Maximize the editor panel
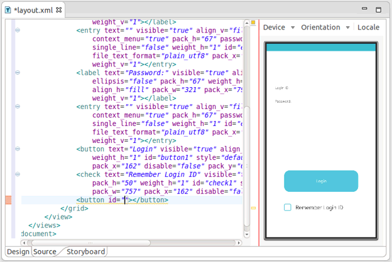 point(379,9)
